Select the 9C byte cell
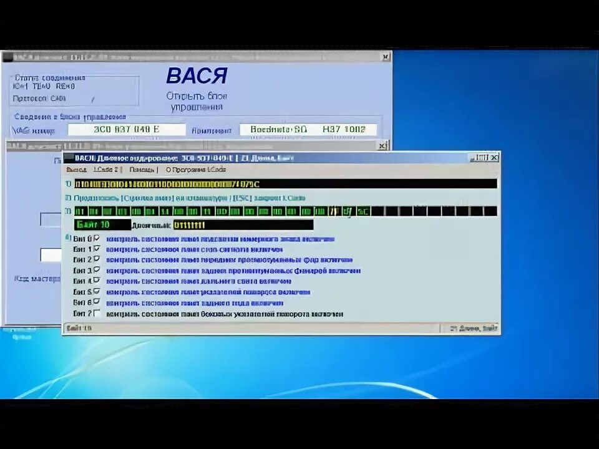599x449 pixels. point(363,211)
